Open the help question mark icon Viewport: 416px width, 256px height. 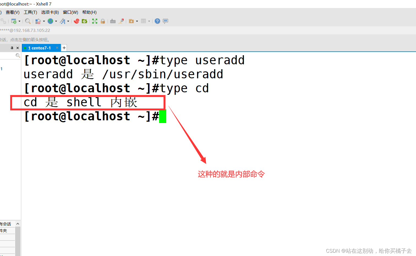tap(157, 21)
